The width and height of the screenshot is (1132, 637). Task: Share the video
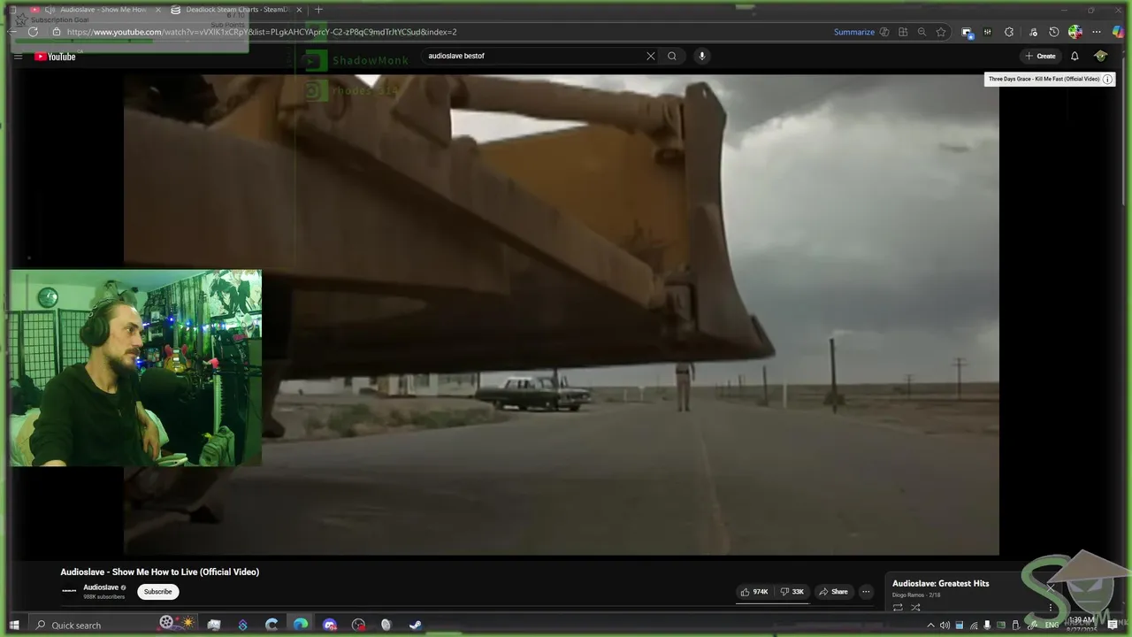(x=833, y=592)
